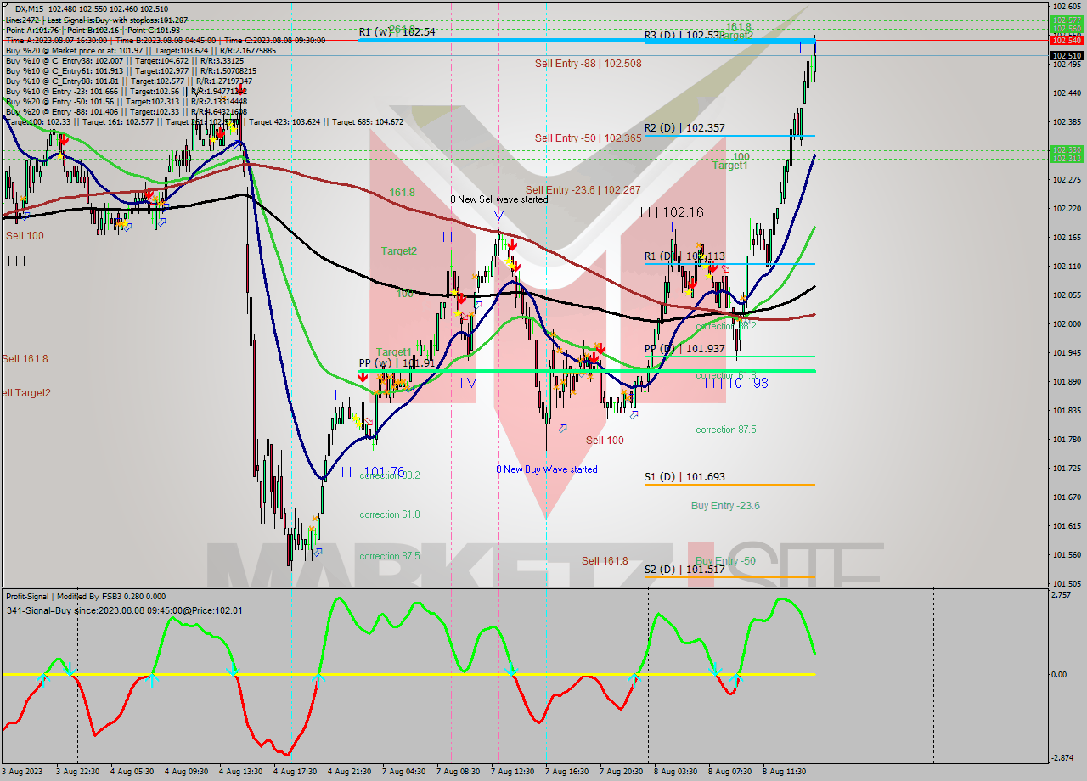Click the '2.757' oscillator scale value
This screenshot has height=781, width=1087.
coord(1062,596)
